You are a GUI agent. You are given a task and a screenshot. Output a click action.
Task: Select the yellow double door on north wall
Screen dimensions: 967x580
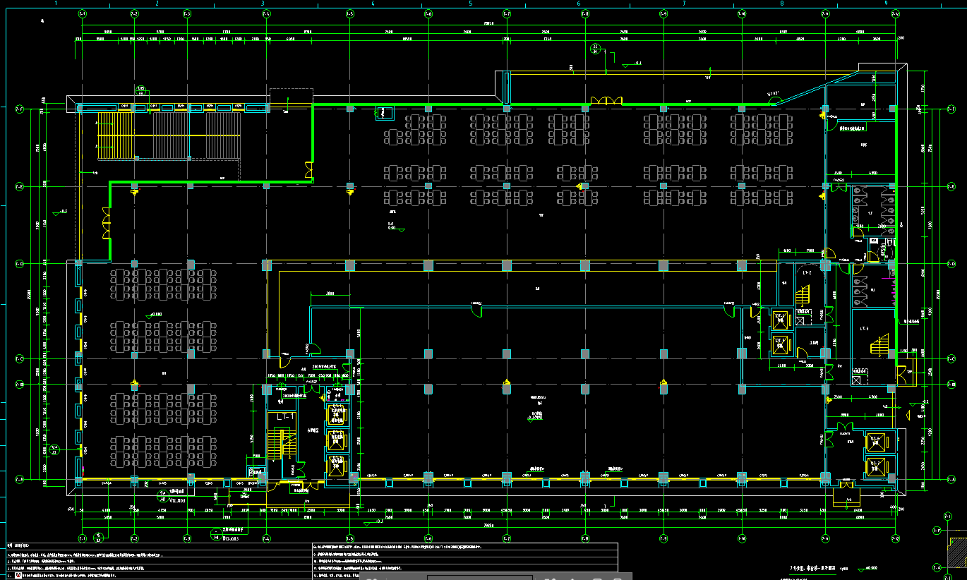pyautogui.click(x=606, y=101)
